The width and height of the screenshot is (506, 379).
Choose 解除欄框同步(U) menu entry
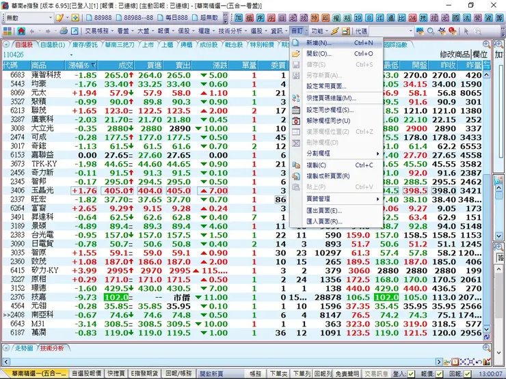[x=337, y=121]
